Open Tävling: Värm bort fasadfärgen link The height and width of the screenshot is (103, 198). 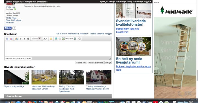pos(67,89)
